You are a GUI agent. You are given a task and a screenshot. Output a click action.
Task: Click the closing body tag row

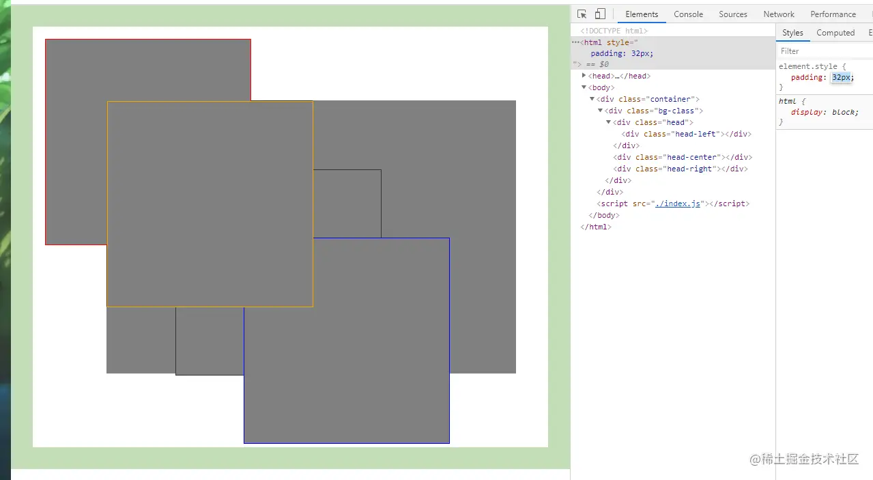coord(604,215)
